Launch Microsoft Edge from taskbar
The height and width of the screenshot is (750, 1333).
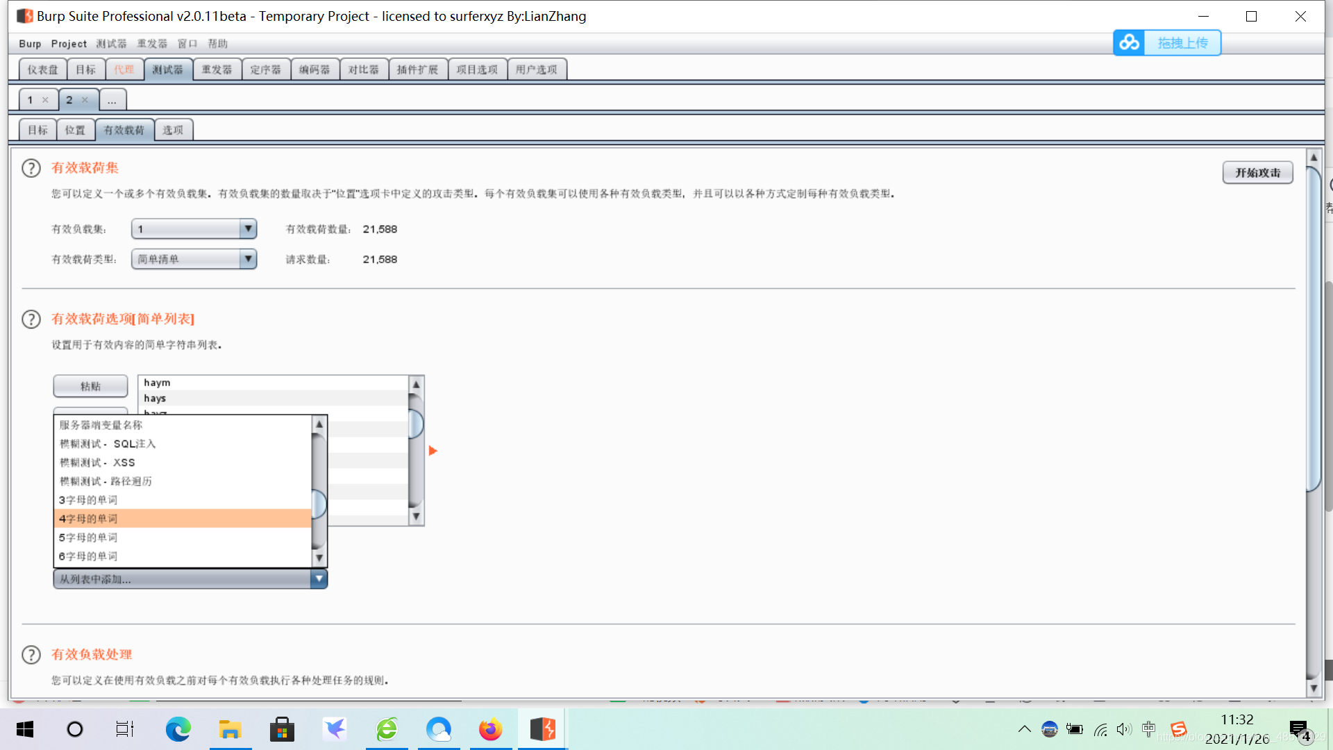click(178, 729)
